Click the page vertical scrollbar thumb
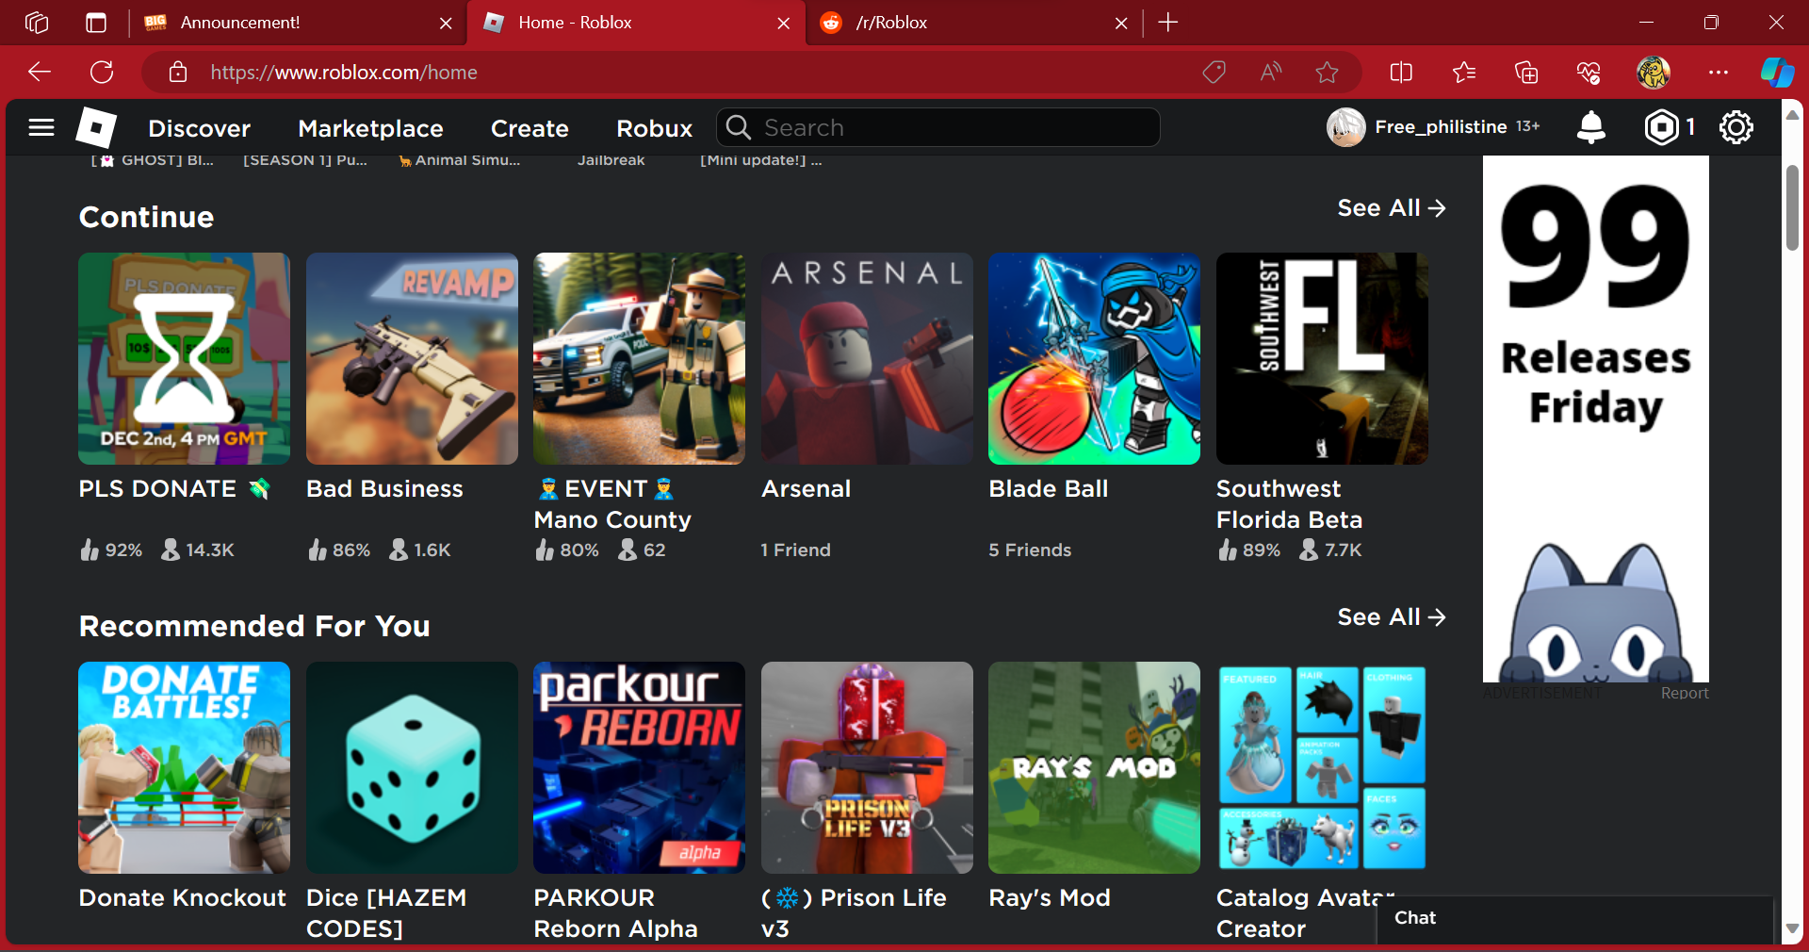The width and height of the screenshot is (1809, 952). click(1791, 207)
